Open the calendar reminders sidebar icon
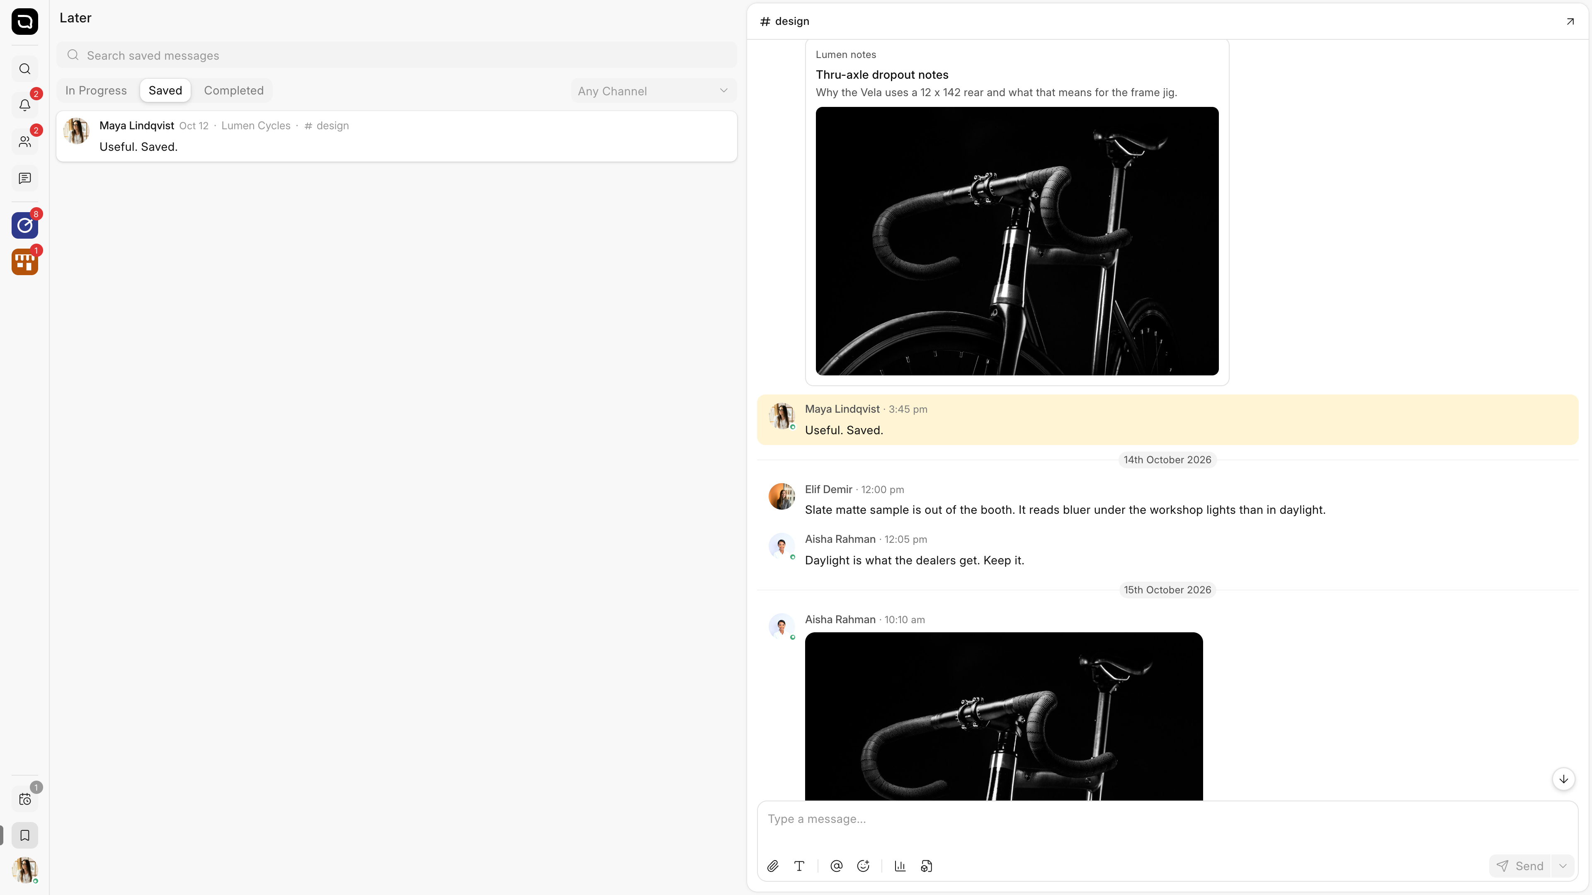The width and height of the screenshot is (1592, 895). pos(25,799)
